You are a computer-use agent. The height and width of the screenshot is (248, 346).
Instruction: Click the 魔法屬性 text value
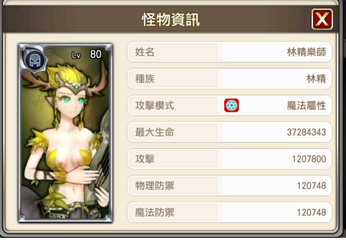click(x=306, y=105)
